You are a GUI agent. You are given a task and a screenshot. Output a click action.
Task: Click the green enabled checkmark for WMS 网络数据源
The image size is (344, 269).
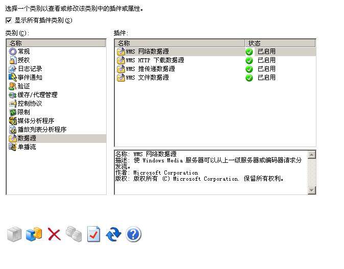pos(249,52)
